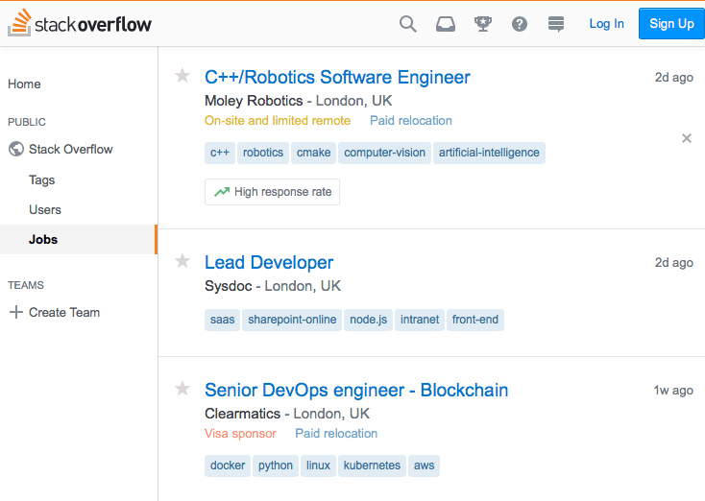Click the aws tag
Viewport: 705px width, 501px height.
pyautogui.click(x=424, y=465)
